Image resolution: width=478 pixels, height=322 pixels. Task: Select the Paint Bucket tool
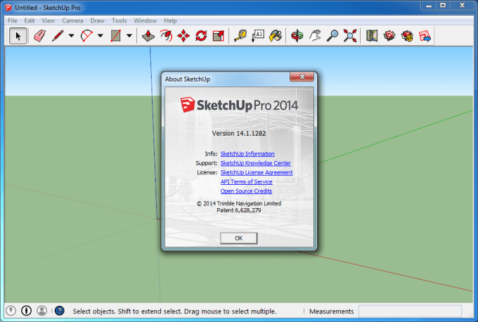pyautogui.click(x=276, y=36)
